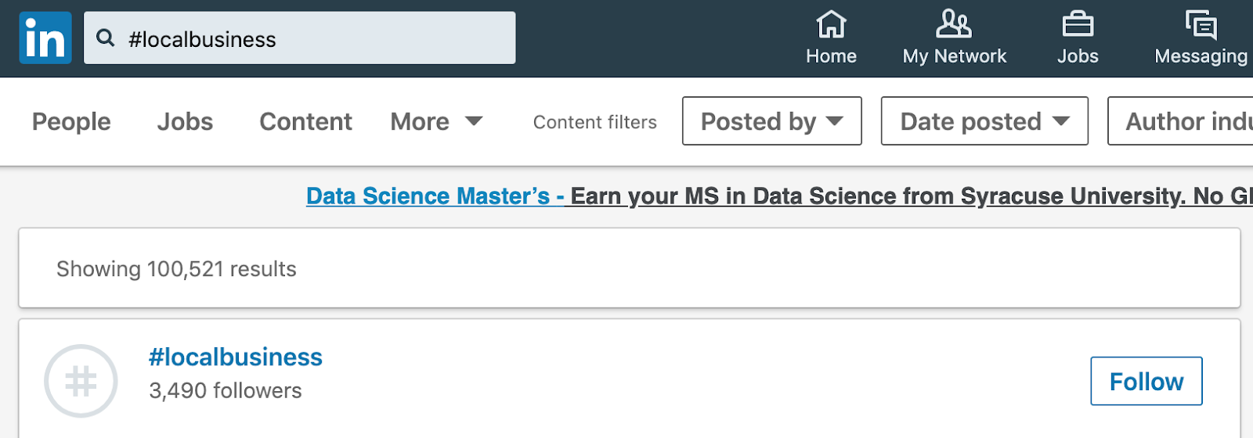Viewport: 1253px width, 438px height.
Task: Follow the #localbusiness hashtag
Action: (x=1146, y=381)
